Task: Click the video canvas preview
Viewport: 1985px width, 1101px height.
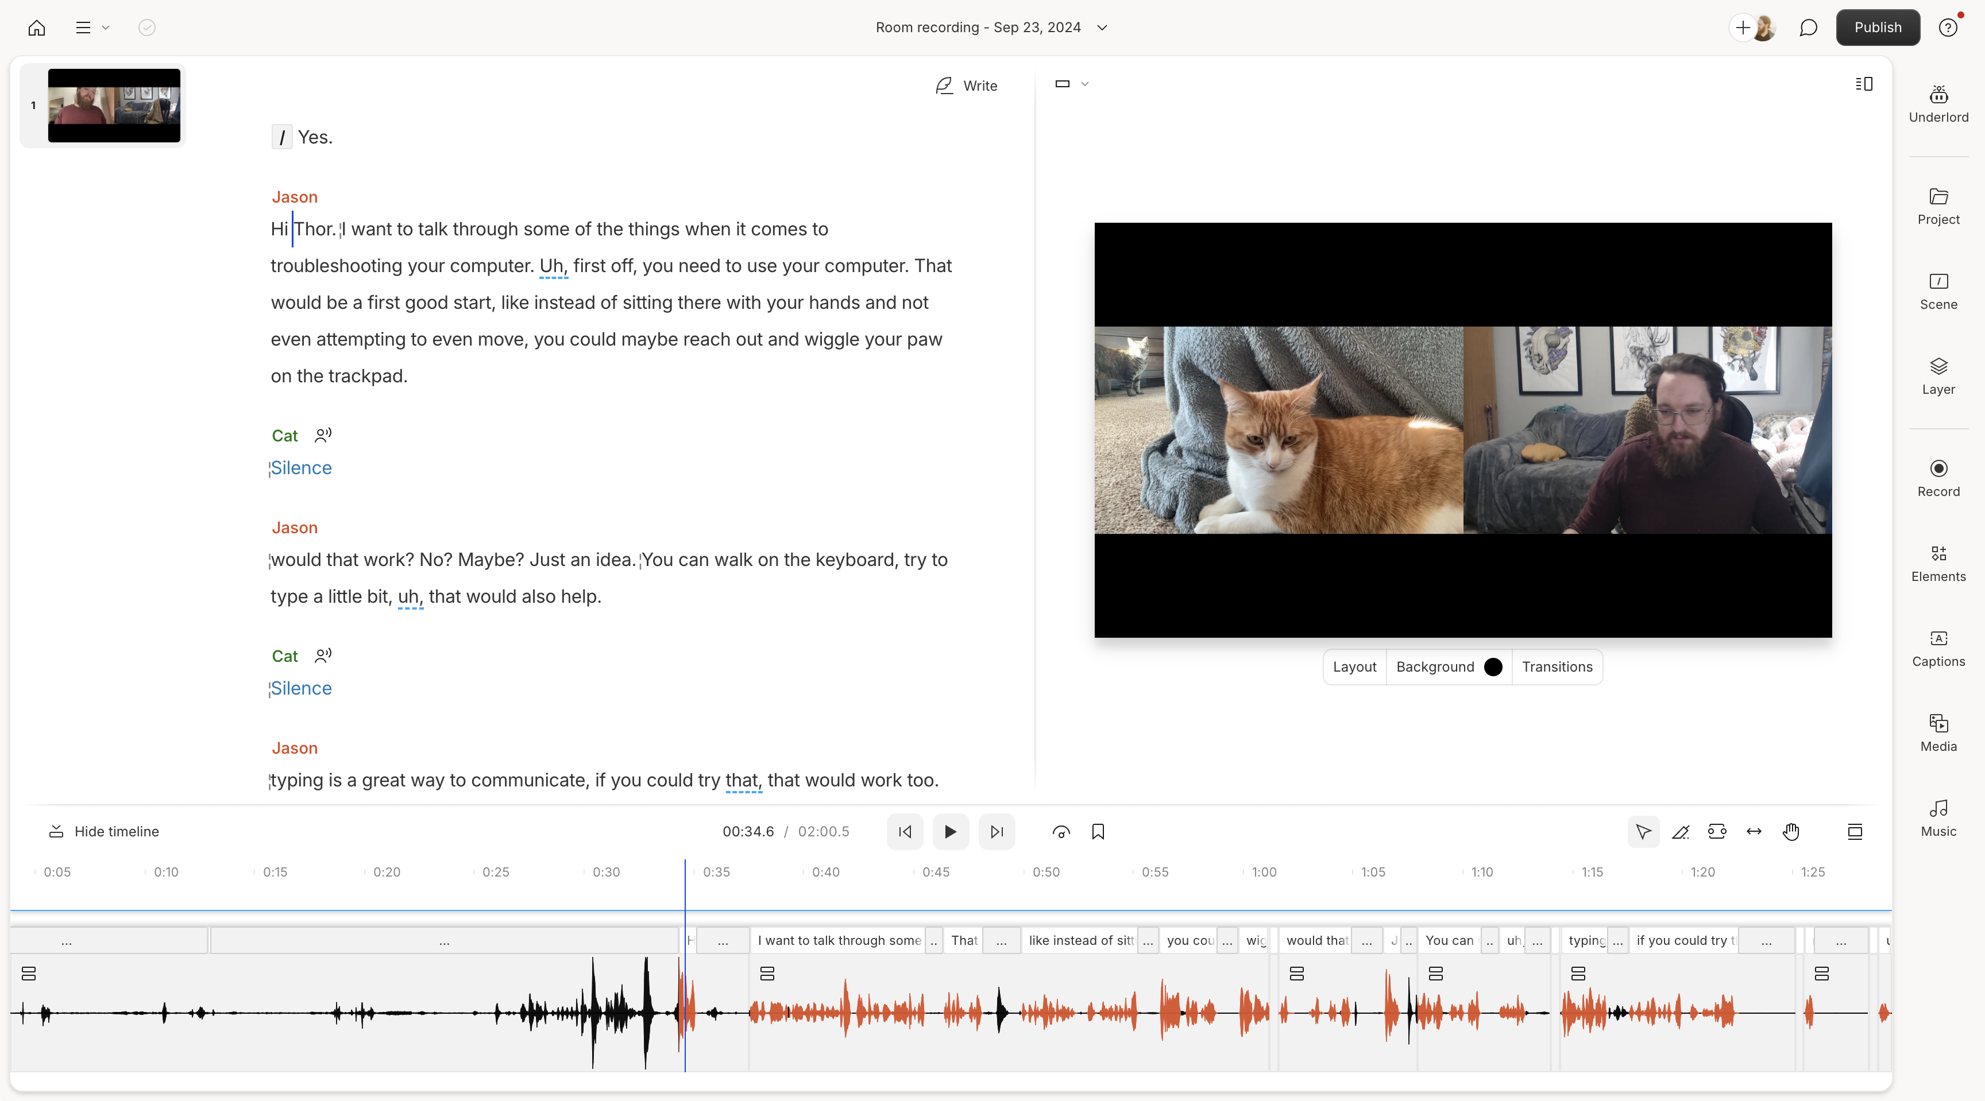Action: (x=1462, y=429)
